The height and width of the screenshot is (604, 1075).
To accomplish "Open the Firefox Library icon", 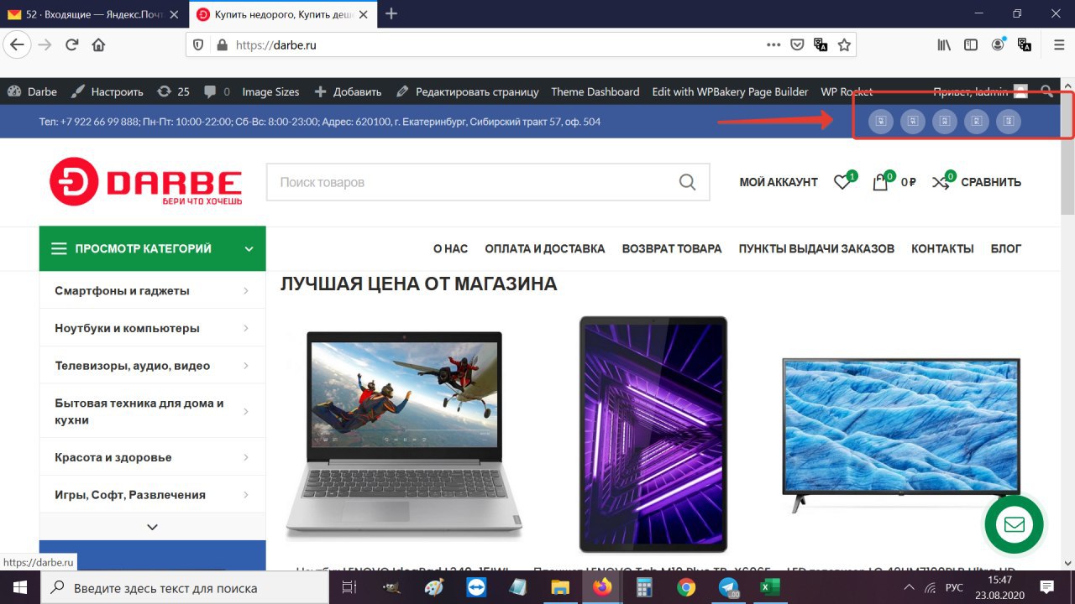I will (945, 45).
